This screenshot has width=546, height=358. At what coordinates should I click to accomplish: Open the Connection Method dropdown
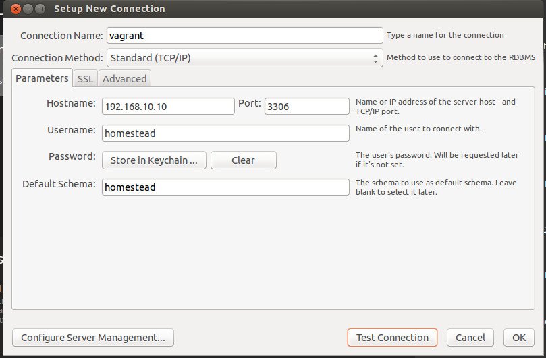coord(244,58)
